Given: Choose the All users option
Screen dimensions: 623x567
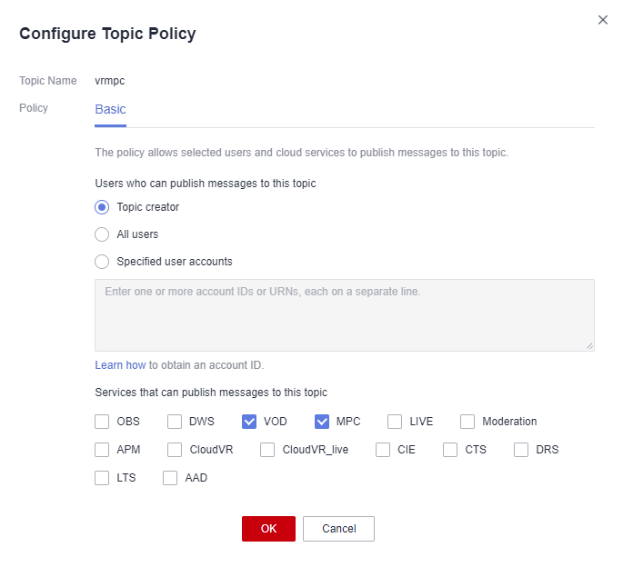Looking at the screenshot, I should [102, 234].
